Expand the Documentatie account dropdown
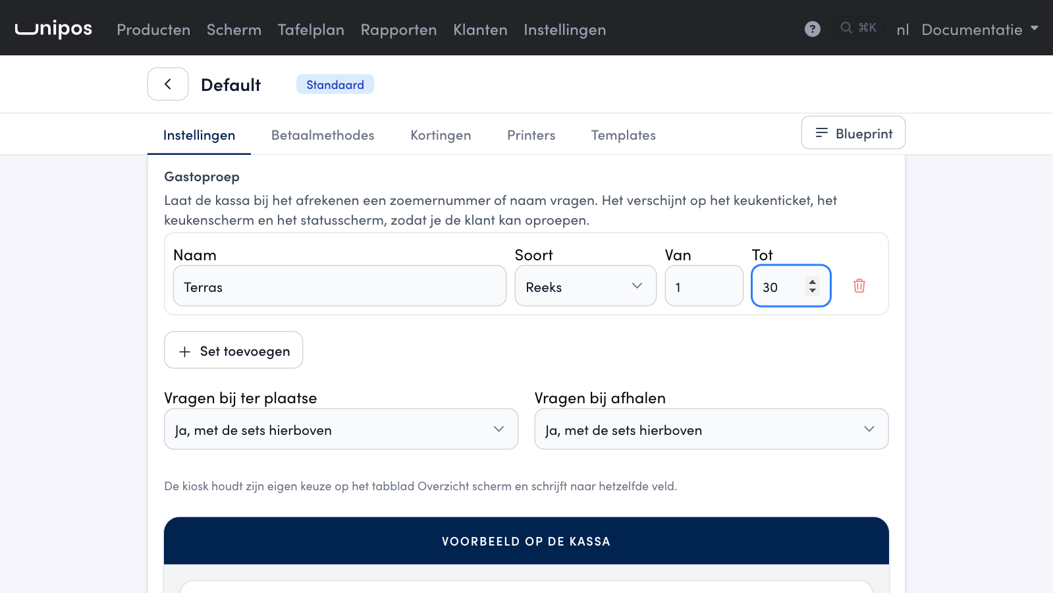The width and height of the screenshot is (1053, 593). [x=979, y=30]
